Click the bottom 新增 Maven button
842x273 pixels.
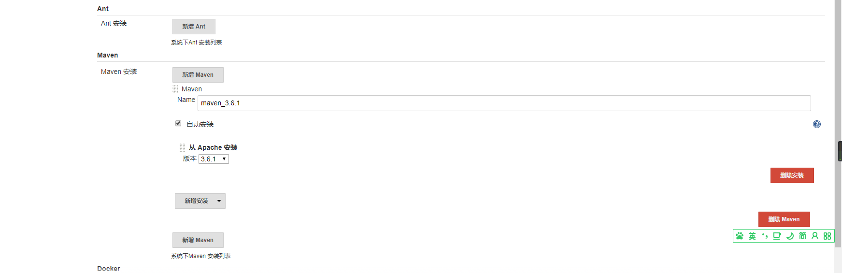pyautogui.click(x=198, y=240)
